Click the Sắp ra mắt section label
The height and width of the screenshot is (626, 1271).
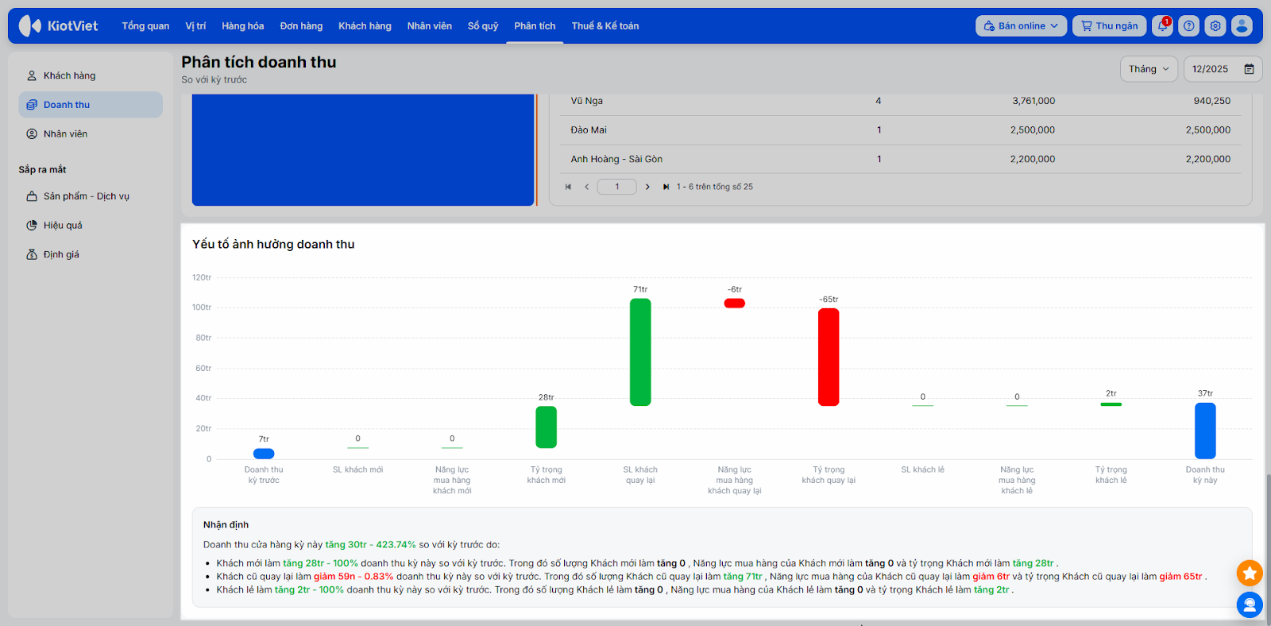[42, 169]
